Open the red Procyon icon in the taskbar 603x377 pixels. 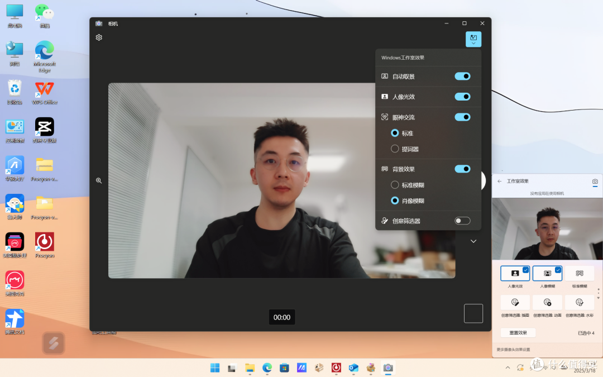coord(336,368)
